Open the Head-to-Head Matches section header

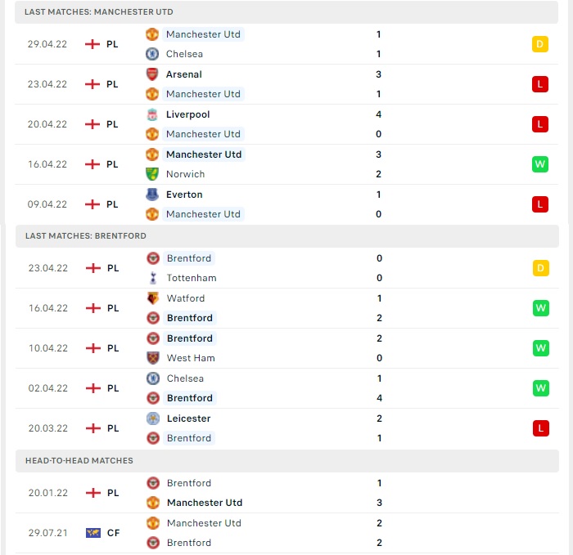(x=287, y=460)
